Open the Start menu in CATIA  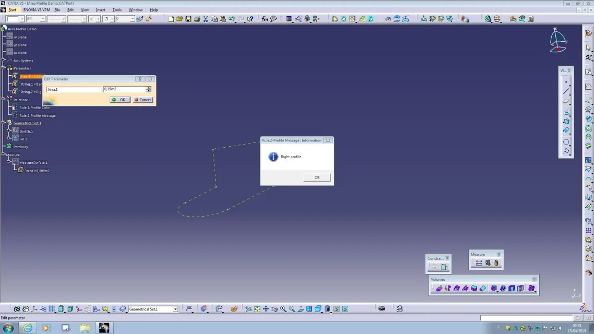[12, 10]
